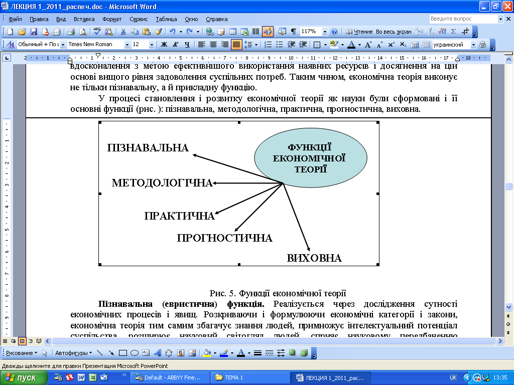Align text to the right

(224, 45)
